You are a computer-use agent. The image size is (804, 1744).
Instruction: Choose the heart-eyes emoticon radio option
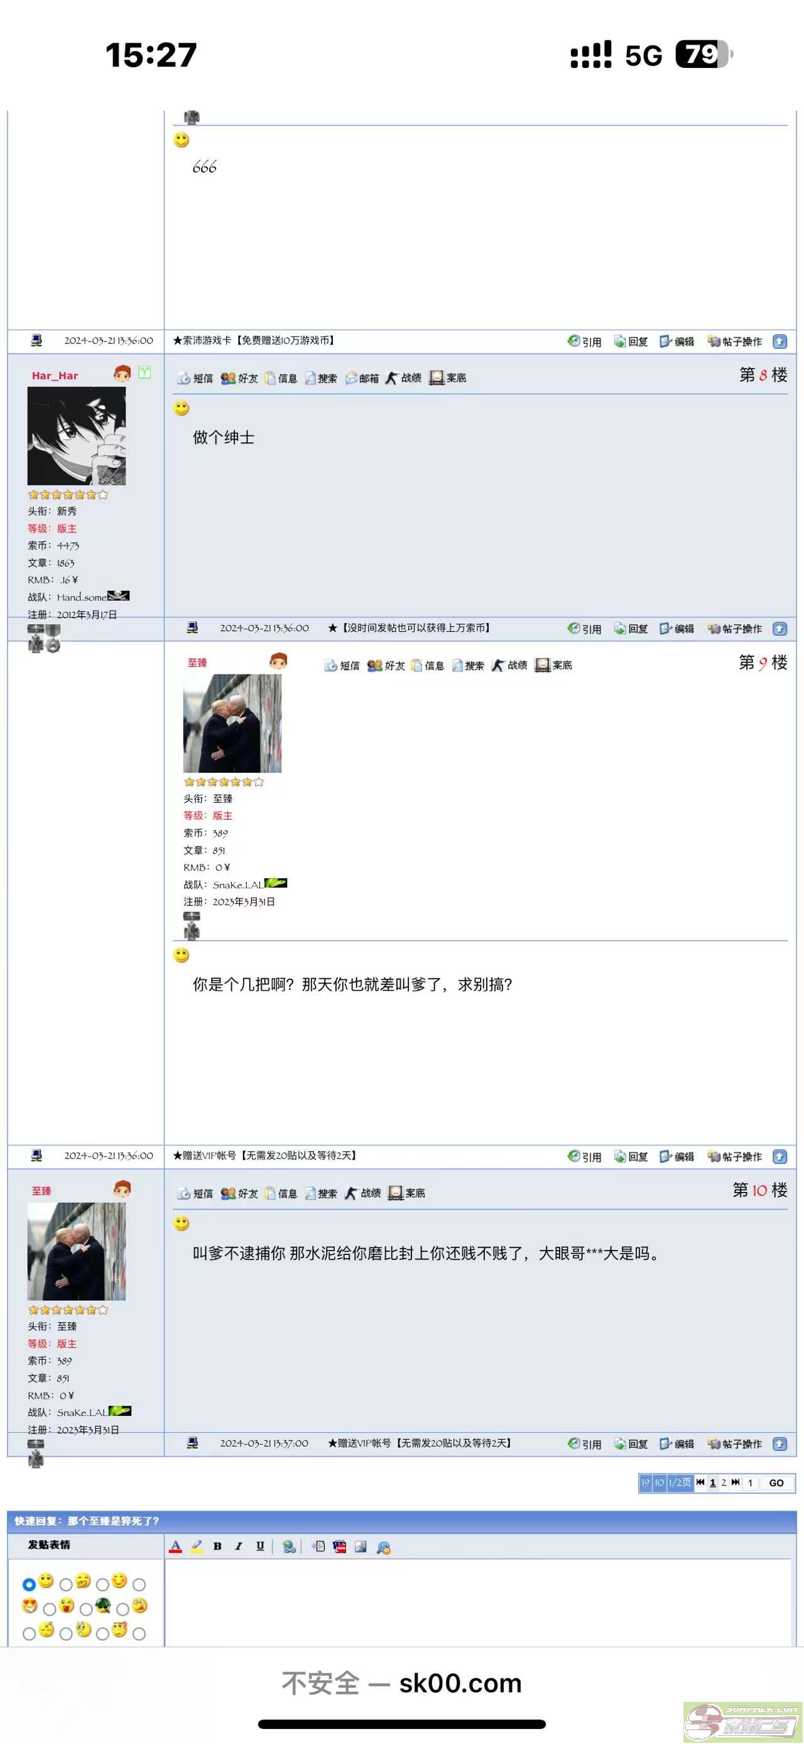(139, 1584)
